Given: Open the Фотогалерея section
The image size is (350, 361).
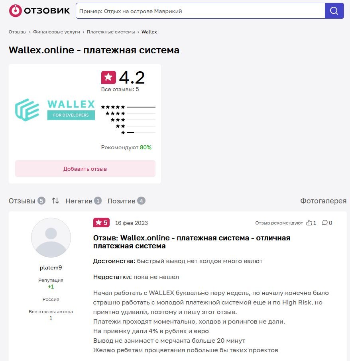Looking at the screenshot, I should coord(323,201).
